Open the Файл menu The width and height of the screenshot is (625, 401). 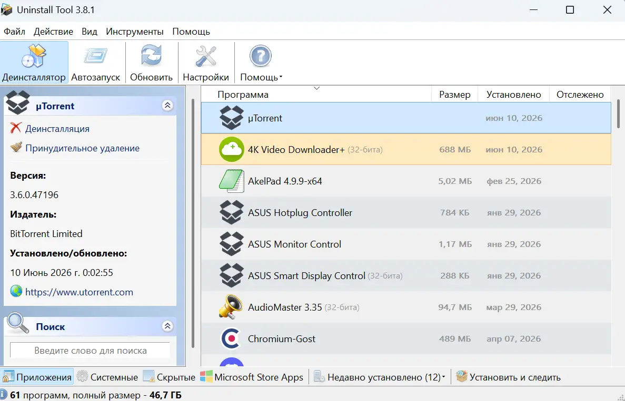pos(14,32)
